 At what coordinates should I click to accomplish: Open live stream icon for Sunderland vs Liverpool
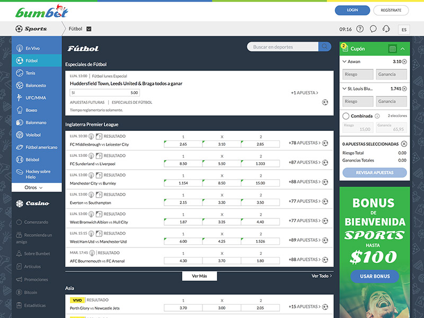click(x=91, y=156)
